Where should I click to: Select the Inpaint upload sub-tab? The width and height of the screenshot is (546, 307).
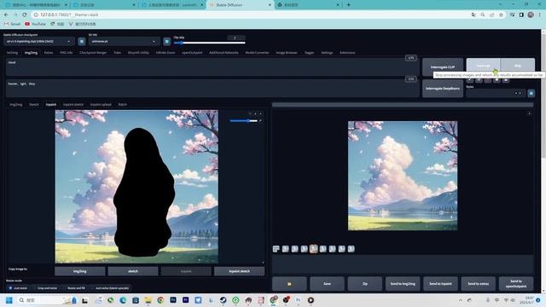(x=101, y=104)
